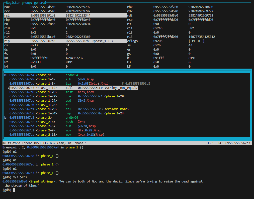This screenshot has height=199, width=254.
Task: Click the gdb prompt cursor block
Action: 14,190
